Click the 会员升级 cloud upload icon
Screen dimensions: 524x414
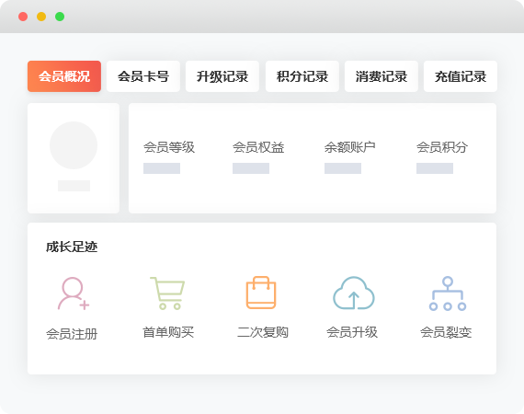coord(354,293)
